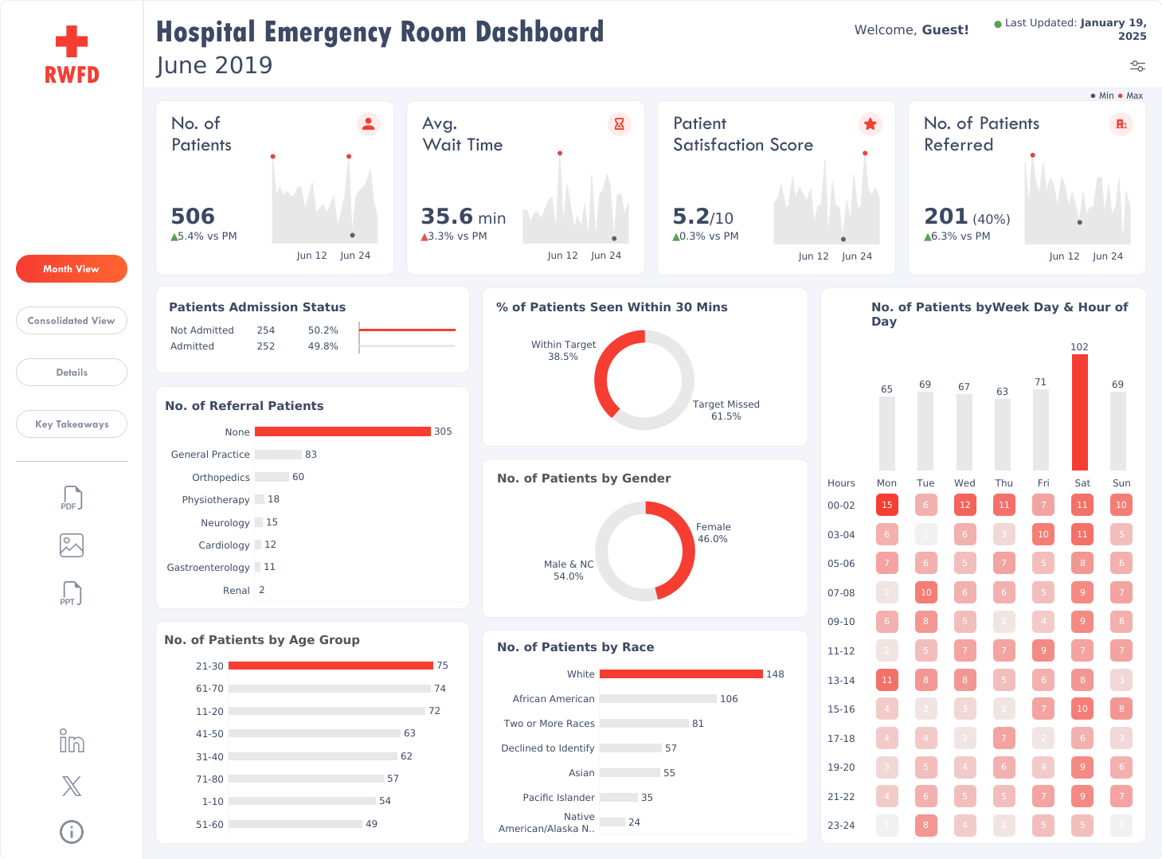Screen dimensions: 1162x859
Task: Click the Monday 13-14 heatmap cell
Action: pyautogui.click(x=886, y=680)
